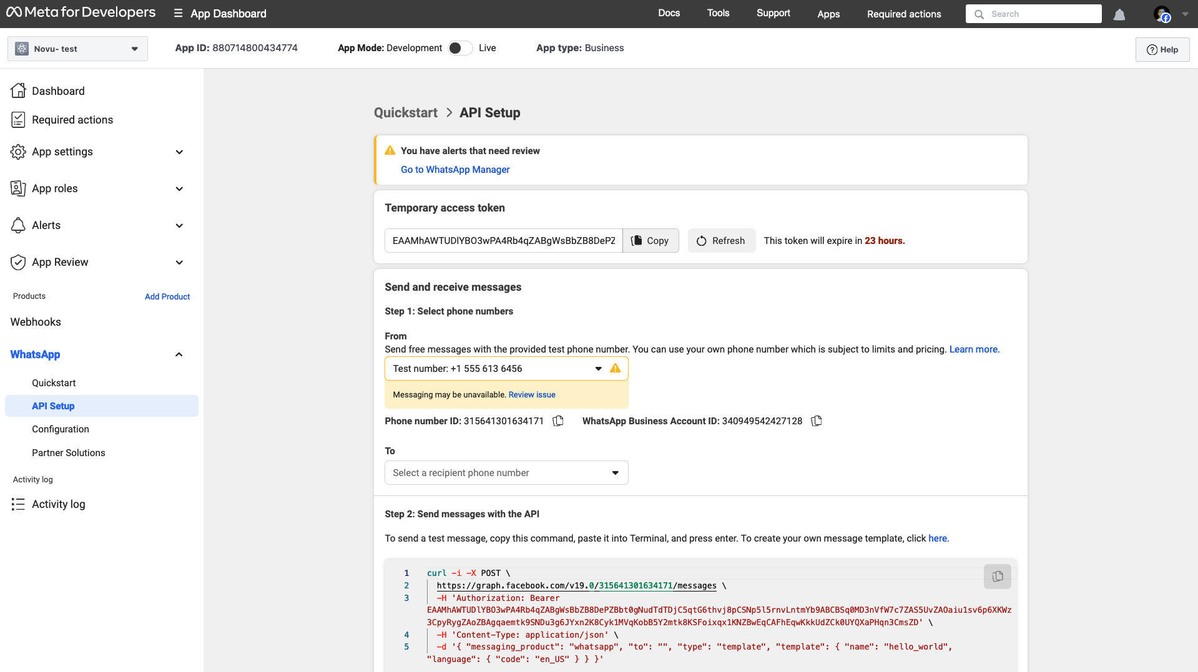Open the recipient phone number dropdown

click(x=506, y=473)
